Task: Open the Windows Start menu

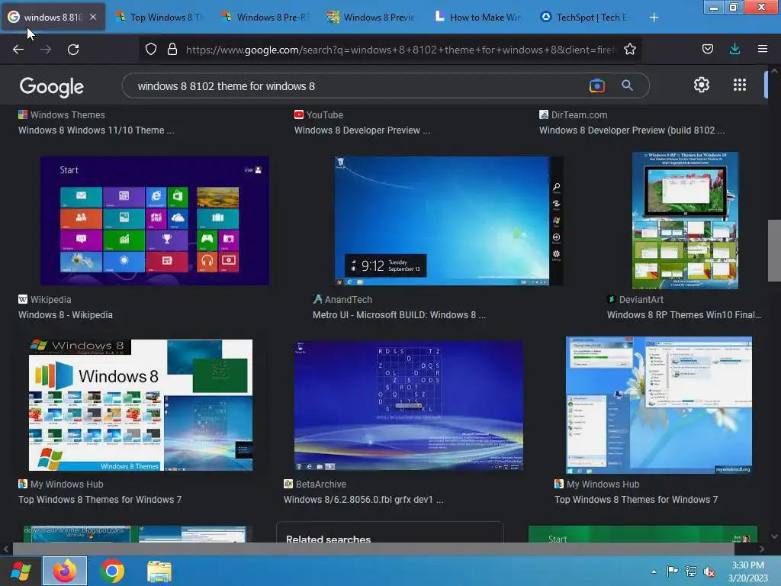Action: 21,571
